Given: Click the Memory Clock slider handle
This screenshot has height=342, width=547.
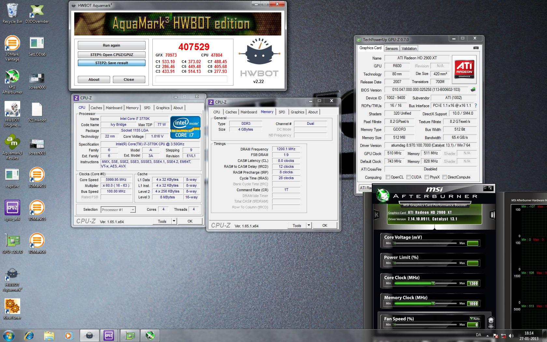Looking at the screenshot, I should click(433, 304).
